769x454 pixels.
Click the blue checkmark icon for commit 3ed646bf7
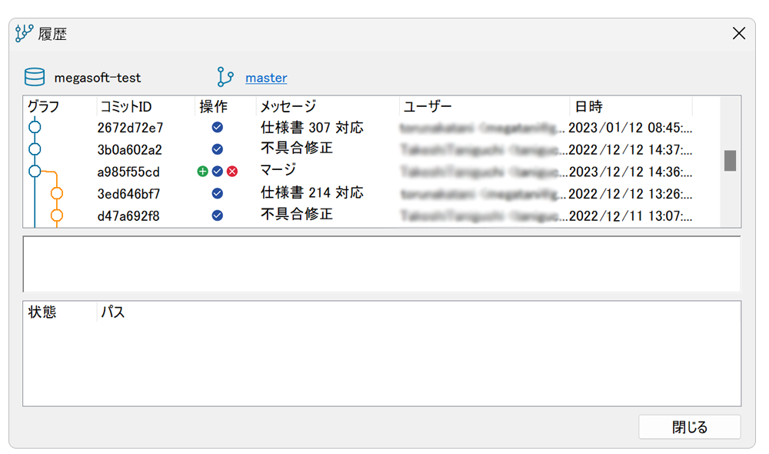[217, 193]
